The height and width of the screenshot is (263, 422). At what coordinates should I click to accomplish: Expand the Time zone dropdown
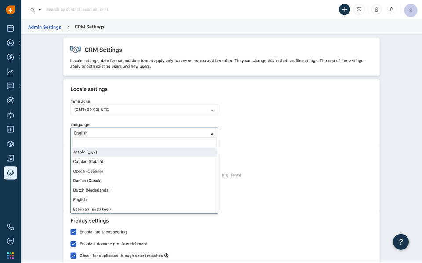pyautogui.click(x=144, y=110)
